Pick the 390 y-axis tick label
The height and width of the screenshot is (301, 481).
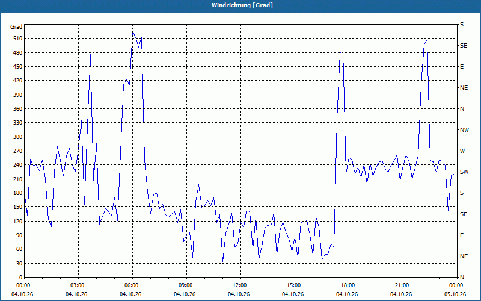pyautogui.click(x=17, y=95)
